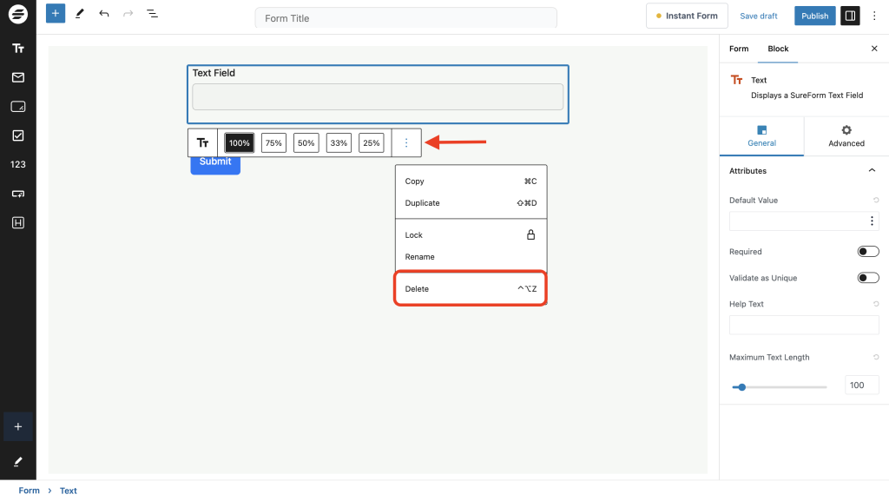This screenshot has height=501, width=889.
Task: Select the Checkbox field icon in sidebar
Action: [x=17, y=135]
